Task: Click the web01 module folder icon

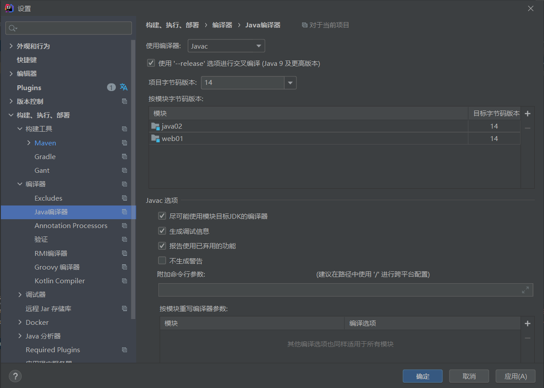Action: (155, 139)
